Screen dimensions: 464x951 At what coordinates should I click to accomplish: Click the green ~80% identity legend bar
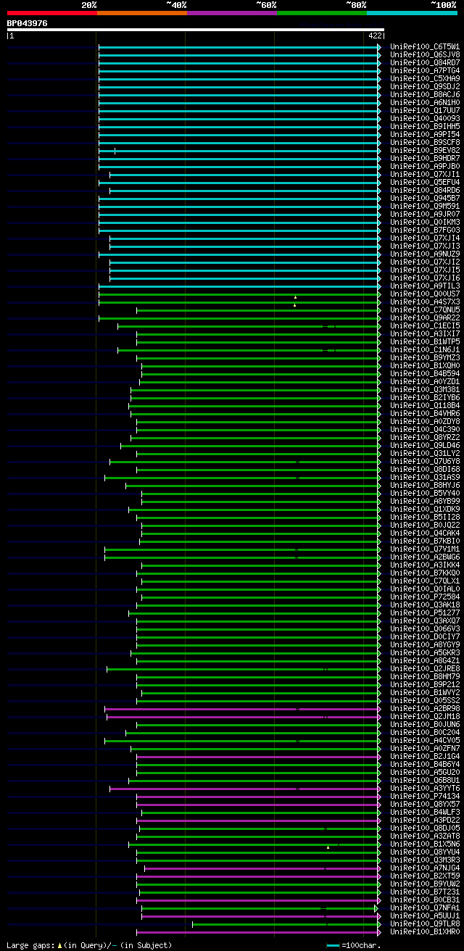point(322,13)
